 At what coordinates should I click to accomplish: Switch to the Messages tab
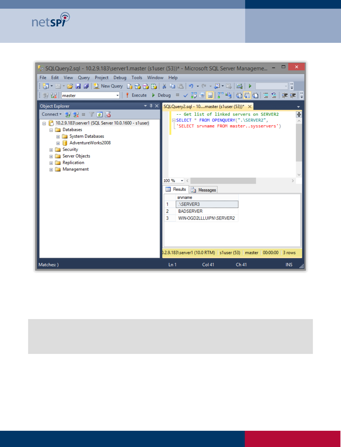(203, 190)
